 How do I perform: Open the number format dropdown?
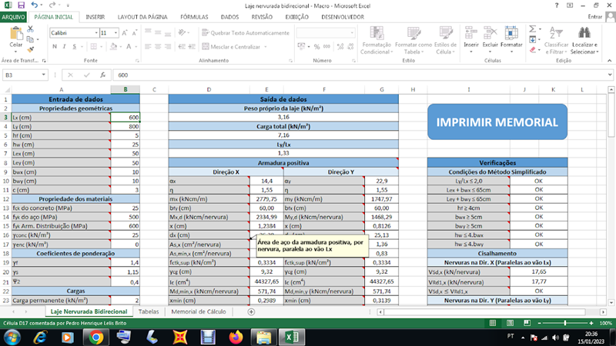[x=352, y=33]
